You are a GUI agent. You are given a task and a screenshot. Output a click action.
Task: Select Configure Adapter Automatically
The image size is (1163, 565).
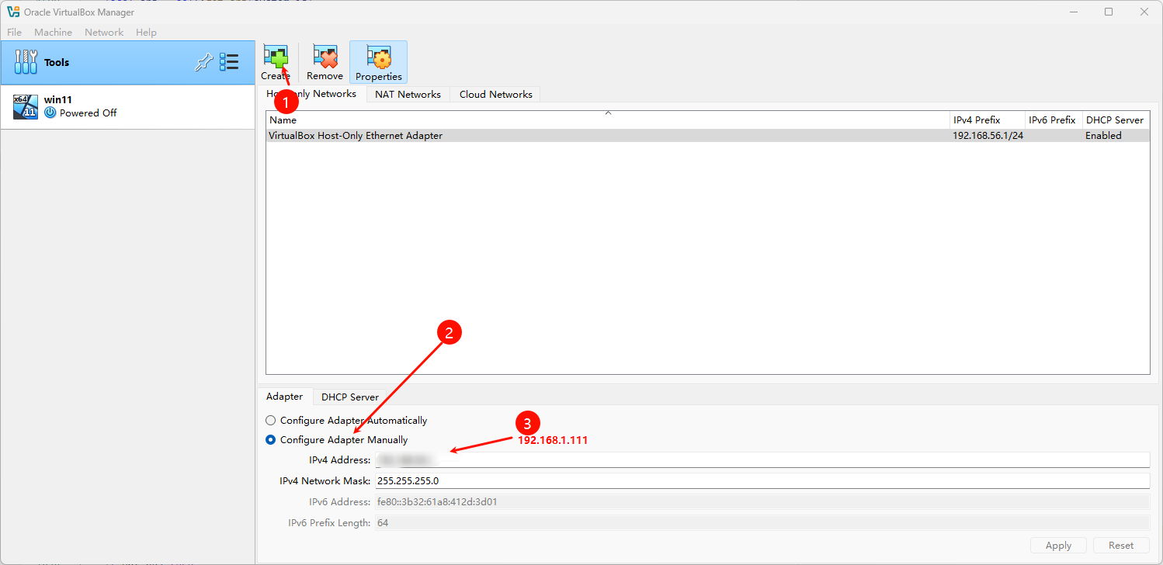coord(346,421)
